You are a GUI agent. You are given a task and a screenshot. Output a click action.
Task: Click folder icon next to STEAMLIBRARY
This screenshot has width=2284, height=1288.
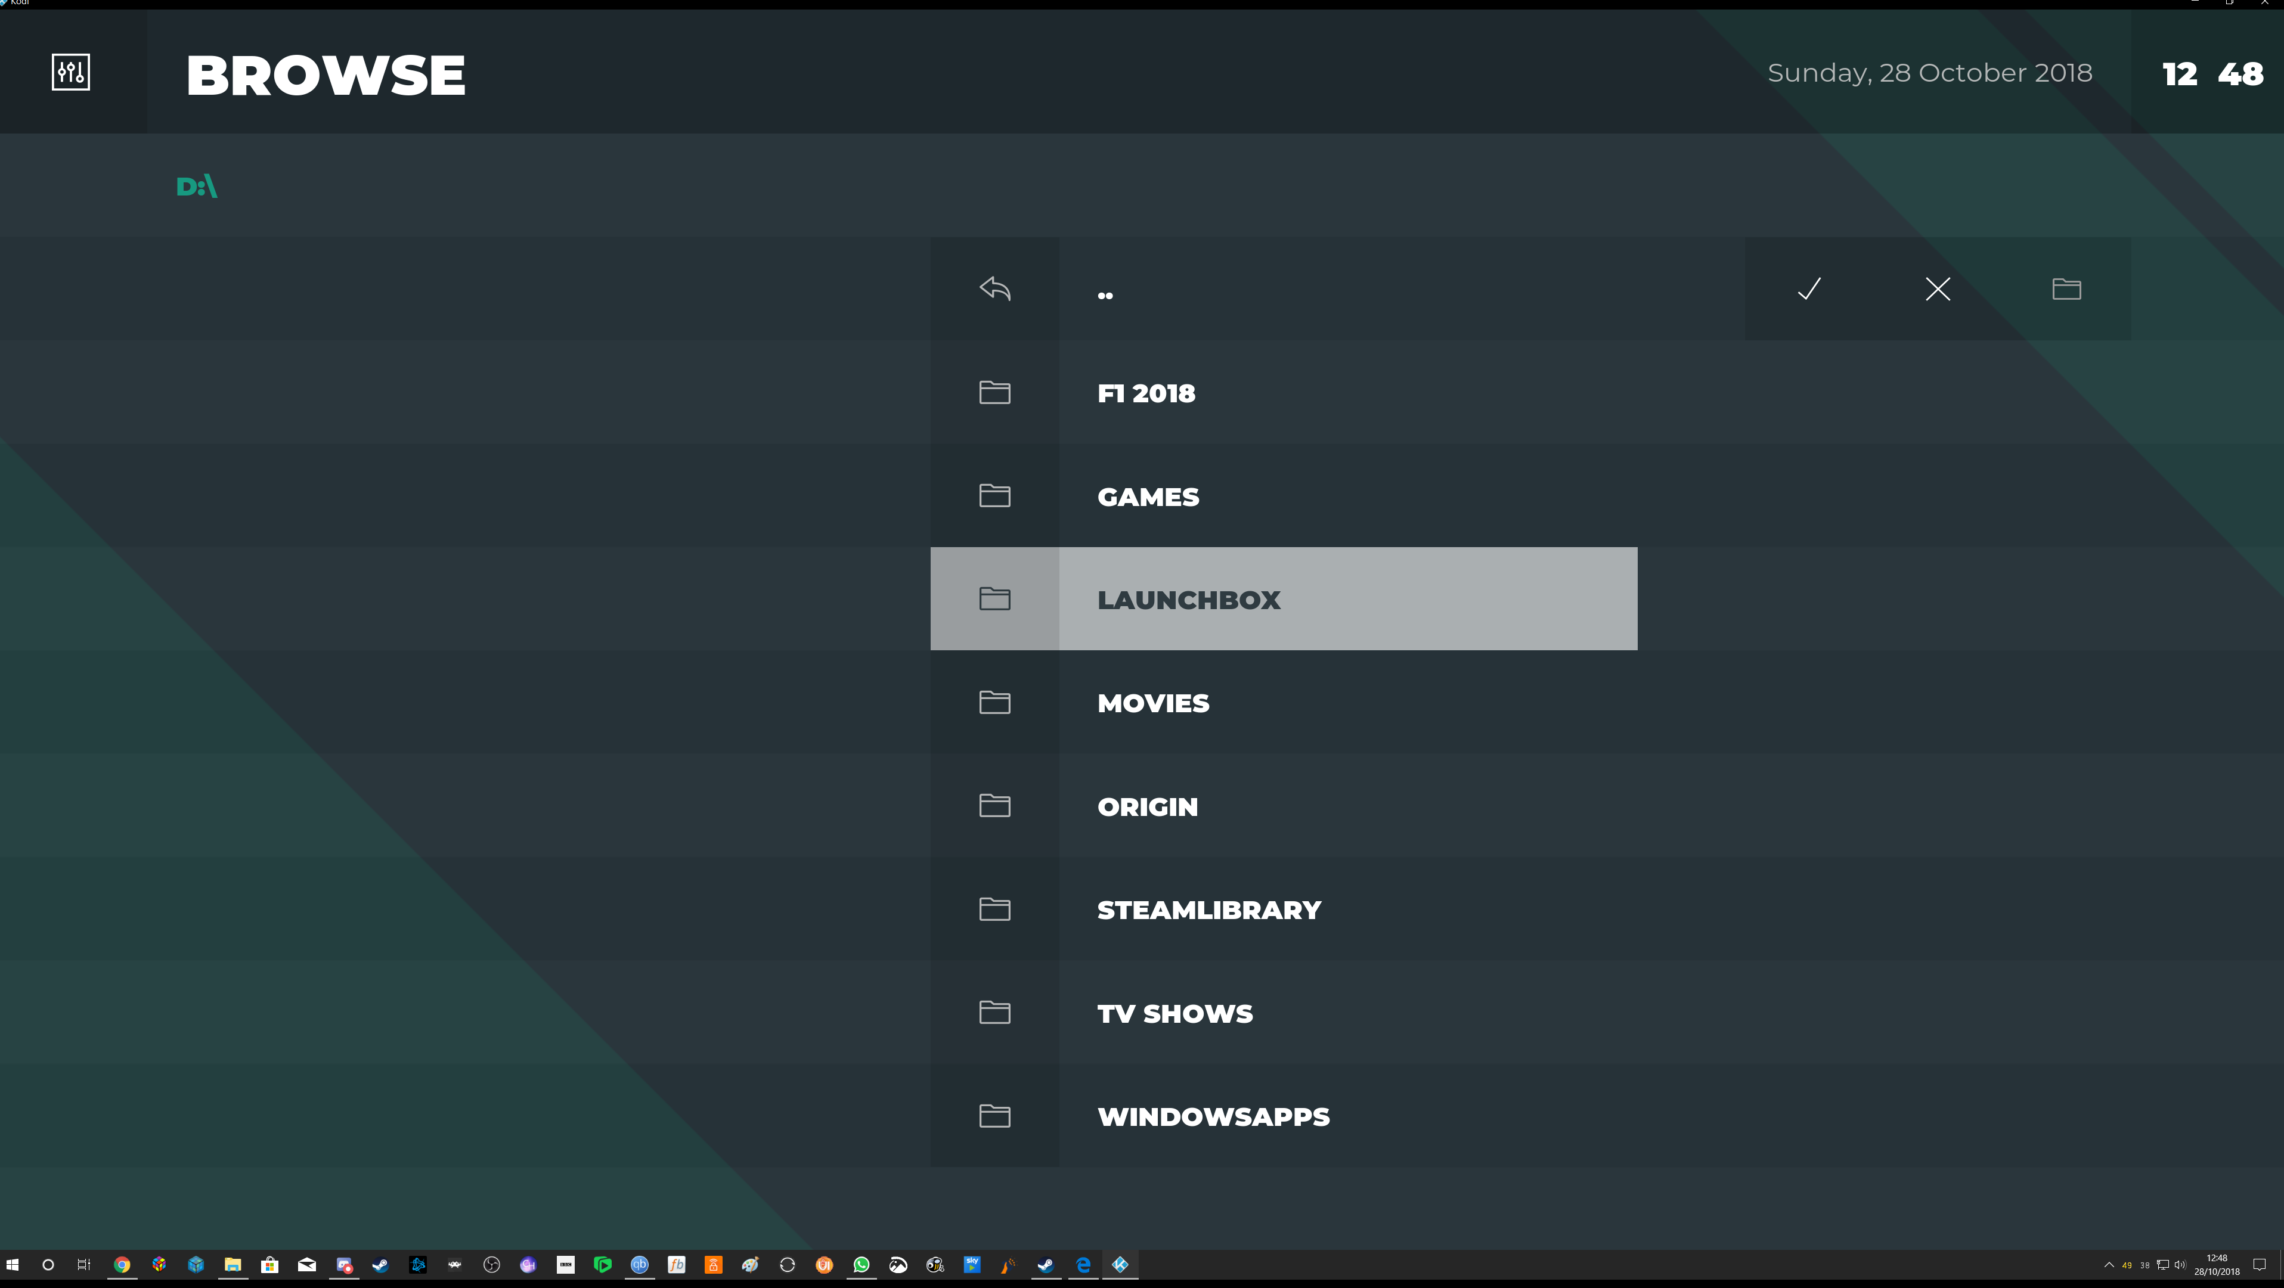995,910
